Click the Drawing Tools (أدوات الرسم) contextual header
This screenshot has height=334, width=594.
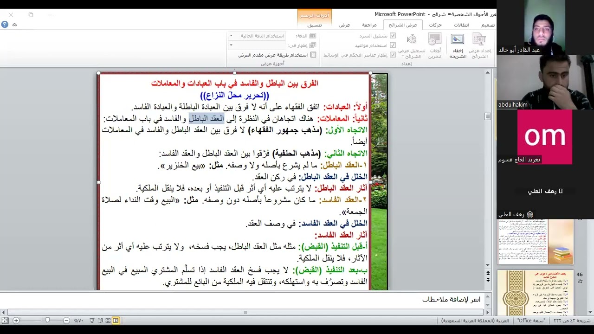tap(315, 15)
